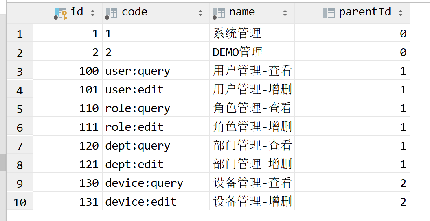
Task: Sort by the code column arrows
Action: click(x=200, y=13)
